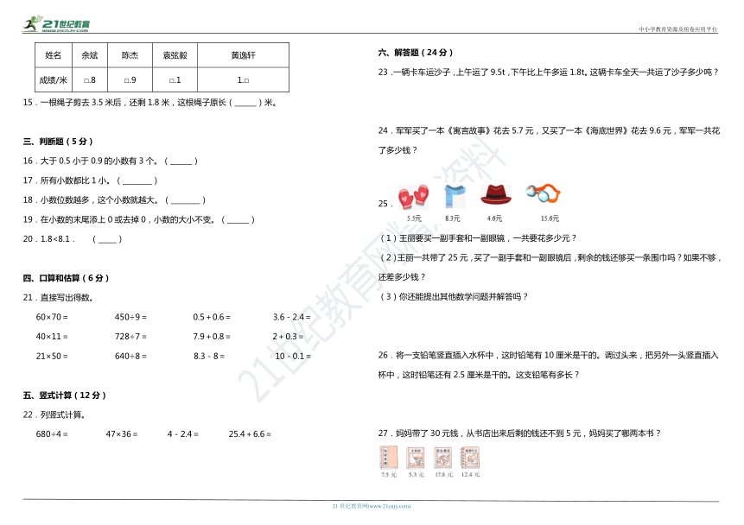Click the 22．列竖式计算 instruction line
This screenshot has width=744, height=525.
[54, 414]
